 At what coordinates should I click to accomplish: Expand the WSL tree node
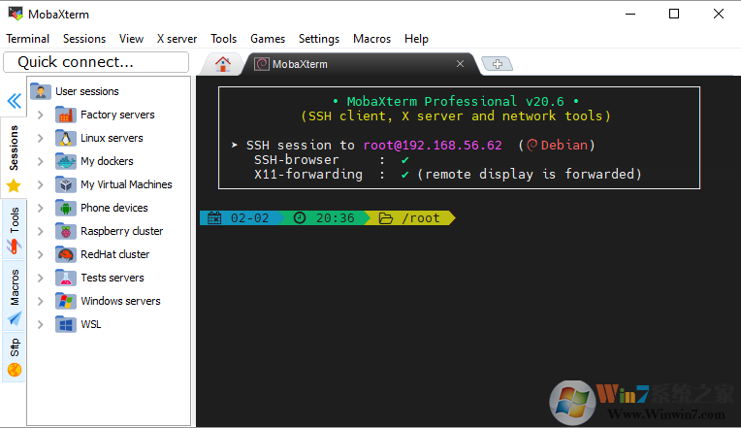(x=41, y=324)
